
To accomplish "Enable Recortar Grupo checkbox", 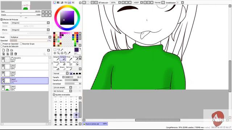I will coord(21,44).
